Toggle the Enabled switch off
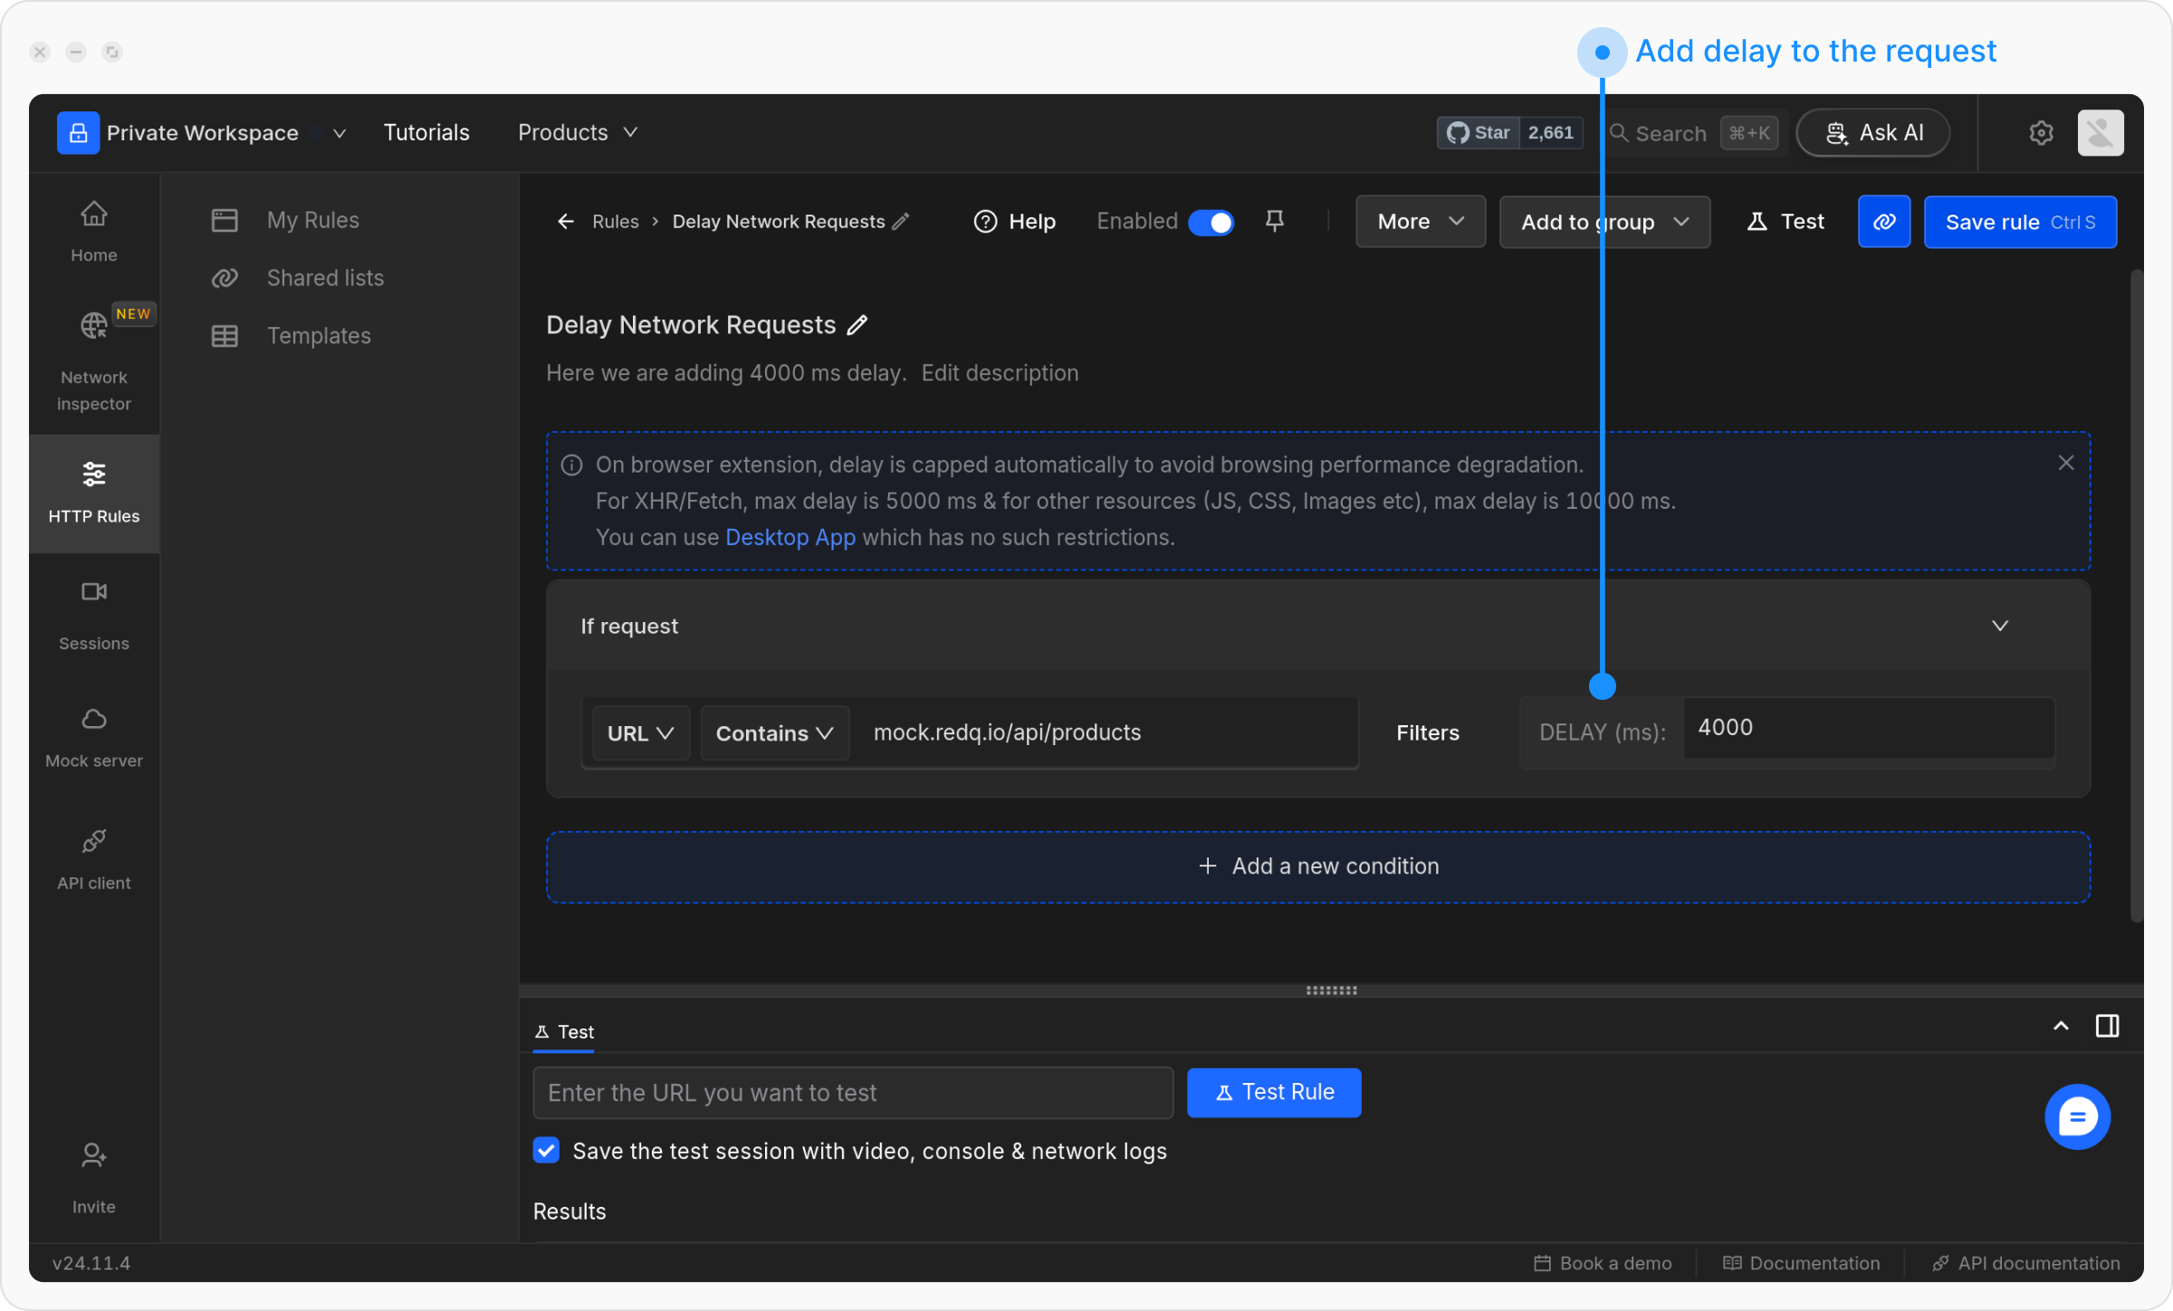This screenshot has height=1311, width=2173. pyautogui.click(x=1211, y=222)
